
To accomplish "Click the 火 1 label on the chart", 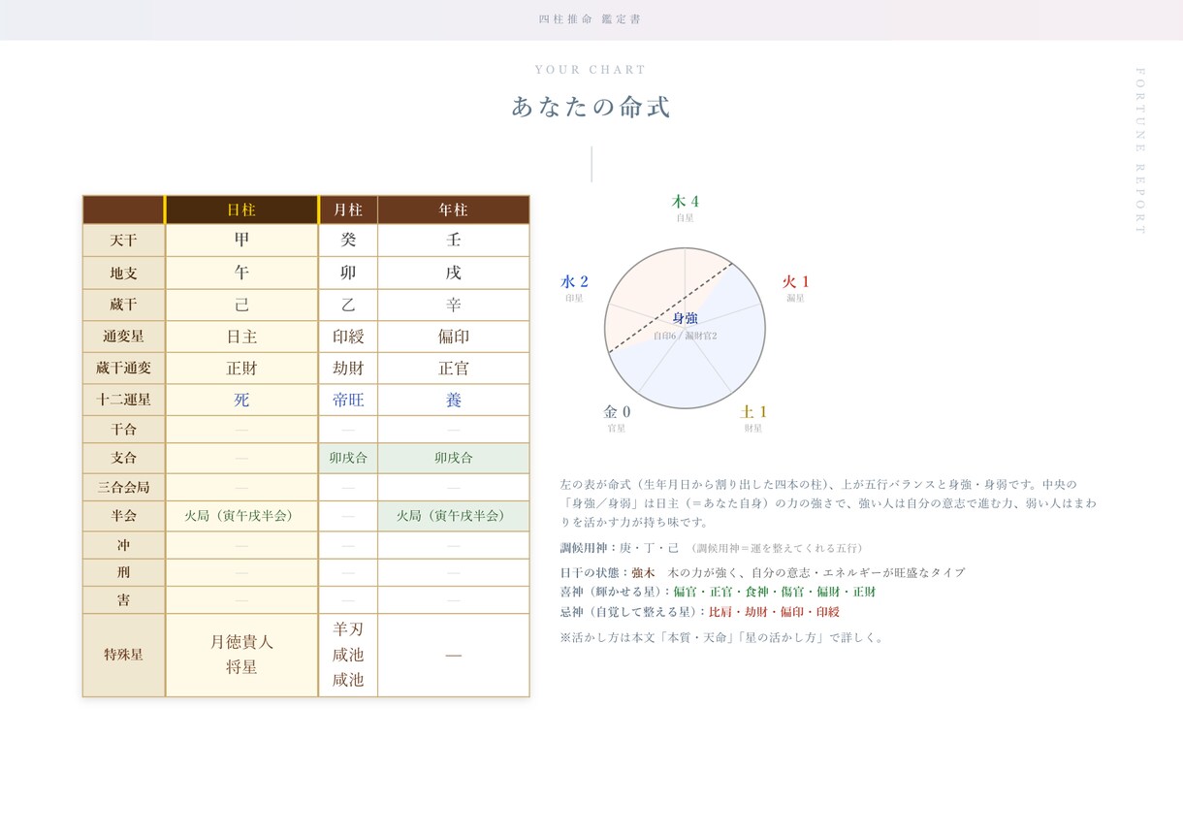I will pos(795,282).
